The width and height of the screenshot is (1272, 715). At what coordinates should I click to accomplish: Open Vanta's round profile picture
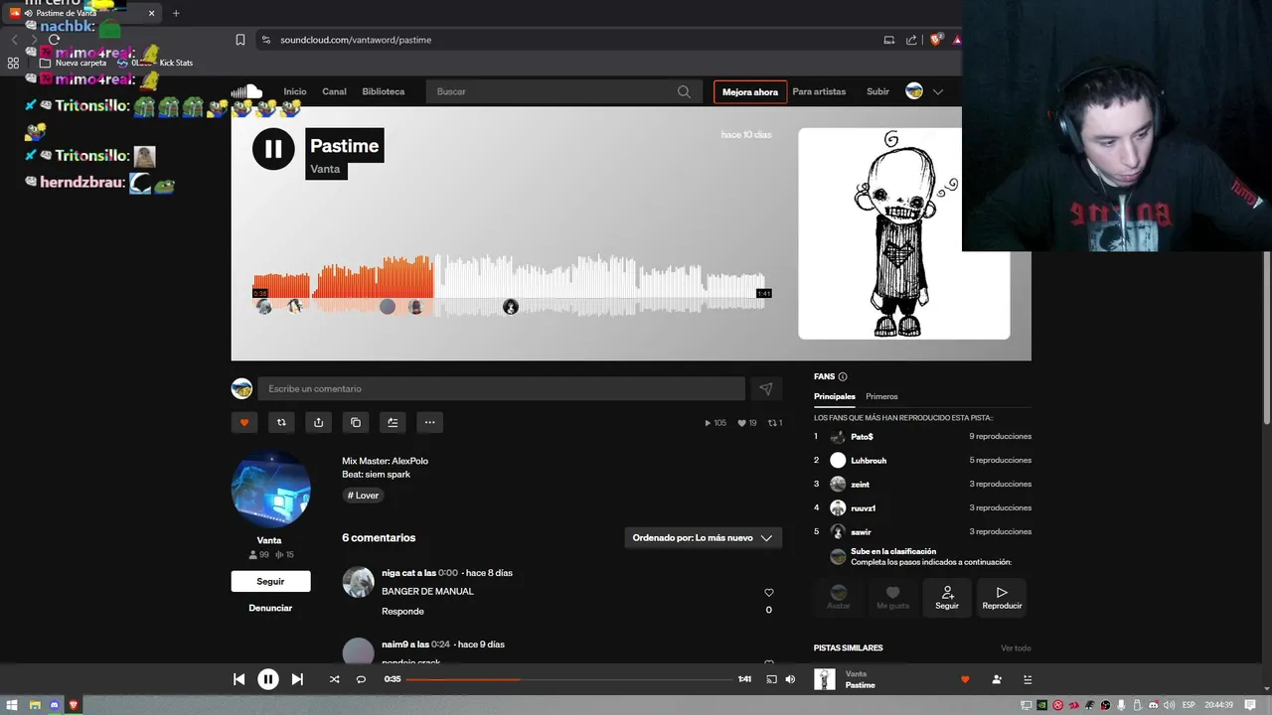(x=270, y=490)
